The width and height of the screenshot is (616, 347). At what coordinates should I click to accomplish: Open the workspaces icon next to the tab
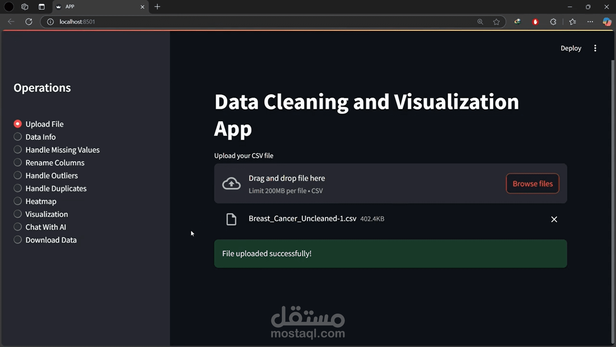[x=25, y=6]
